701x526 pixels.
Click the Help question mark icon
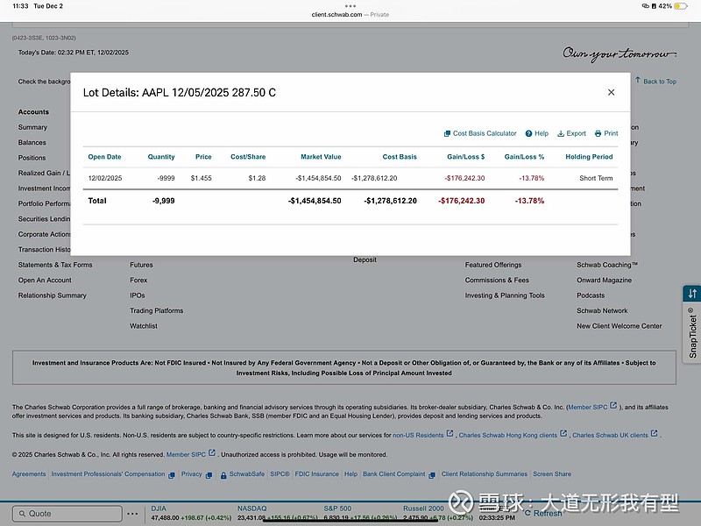coord(528,133)
